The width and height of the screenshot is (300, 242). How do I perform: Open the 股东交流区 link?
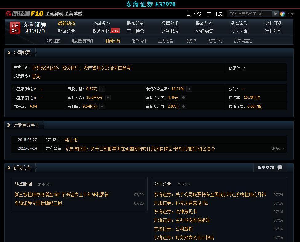267,168
